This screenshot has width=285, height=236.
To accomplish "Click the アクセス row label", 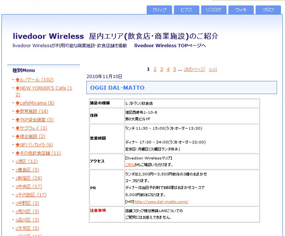I will pos(97,161).
